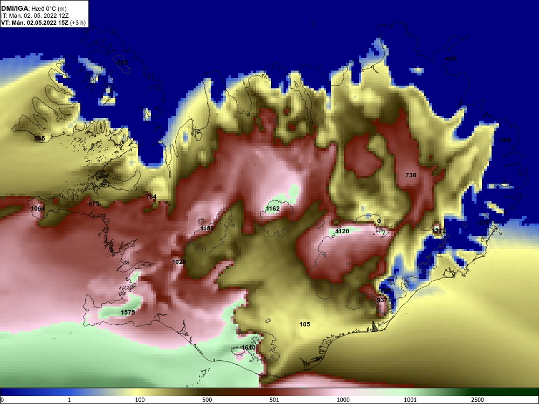
Task: Click the 2500 label under the color scale
Action: pos(478,400)
